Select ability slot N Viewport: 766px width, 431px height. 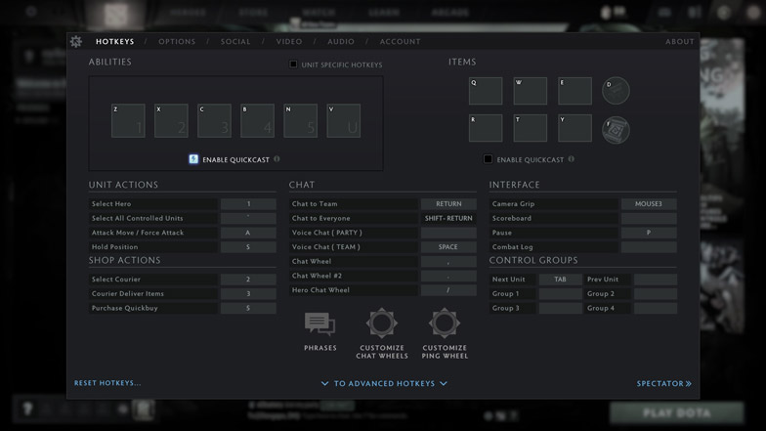point(301,121)
